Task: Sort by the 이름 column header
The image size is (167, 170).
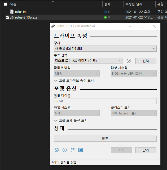Action: 13,4
